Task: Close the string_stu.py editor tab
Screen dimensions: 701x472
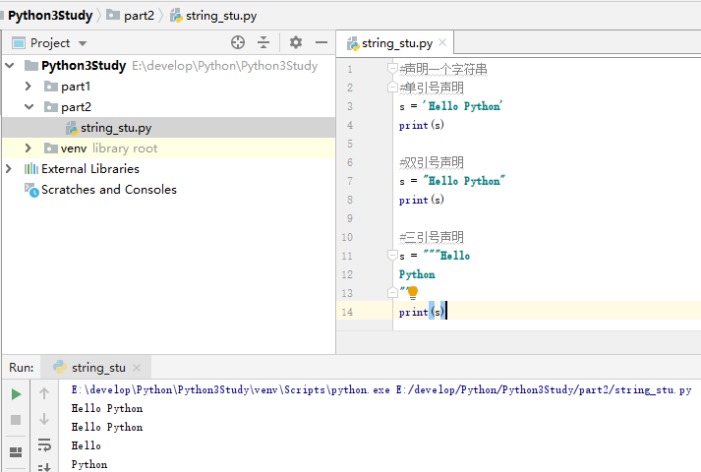Action: (442, 42)
